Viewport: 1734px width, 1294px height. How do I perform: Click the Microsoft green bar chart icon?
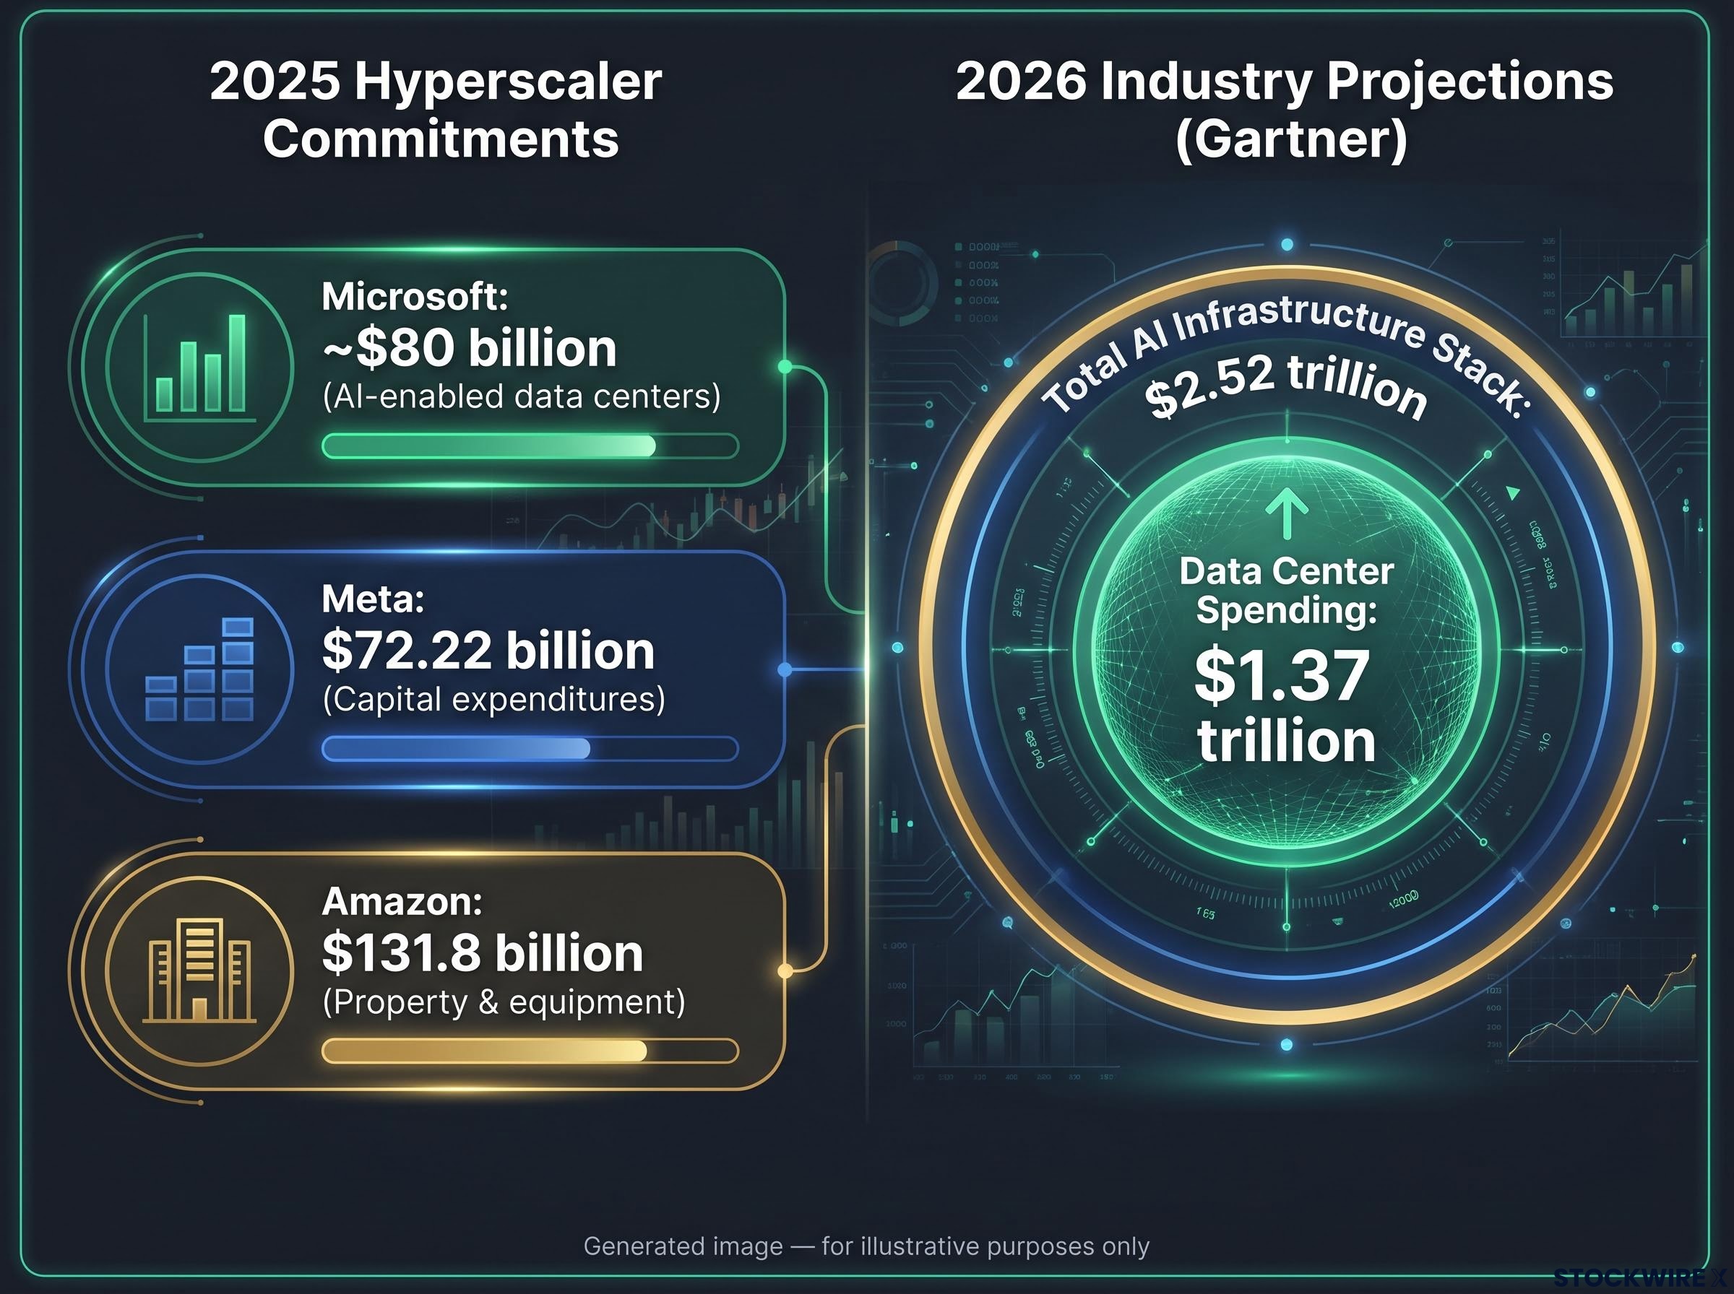point(200,368)
